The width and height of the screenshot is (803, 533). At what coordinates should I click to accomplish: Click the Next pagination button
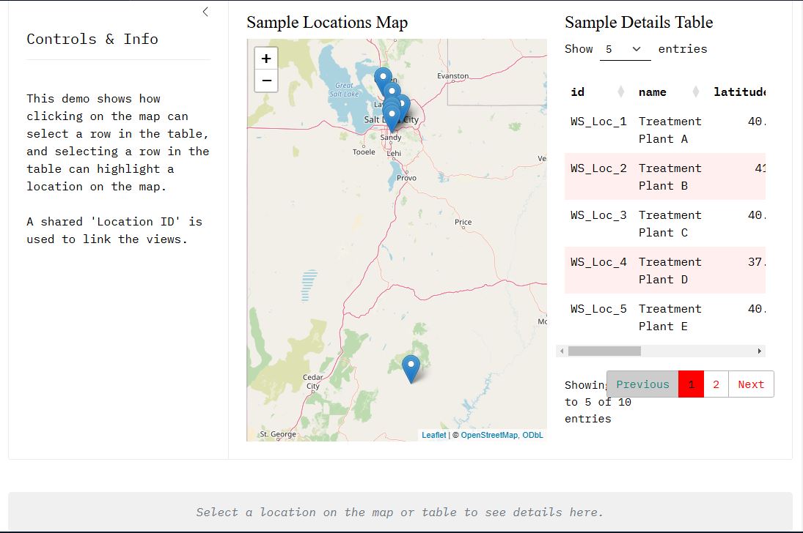tap(750, 384)
